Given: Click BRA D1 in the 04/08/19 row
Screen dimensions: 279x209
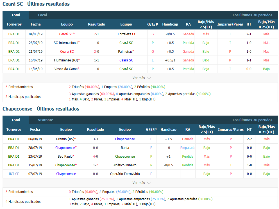Looking at the screenshot, I should click(x=14, y=34).
